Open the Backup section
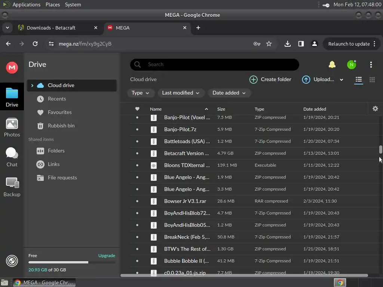Viewport: 383px width, 287px height. point(12,187)
